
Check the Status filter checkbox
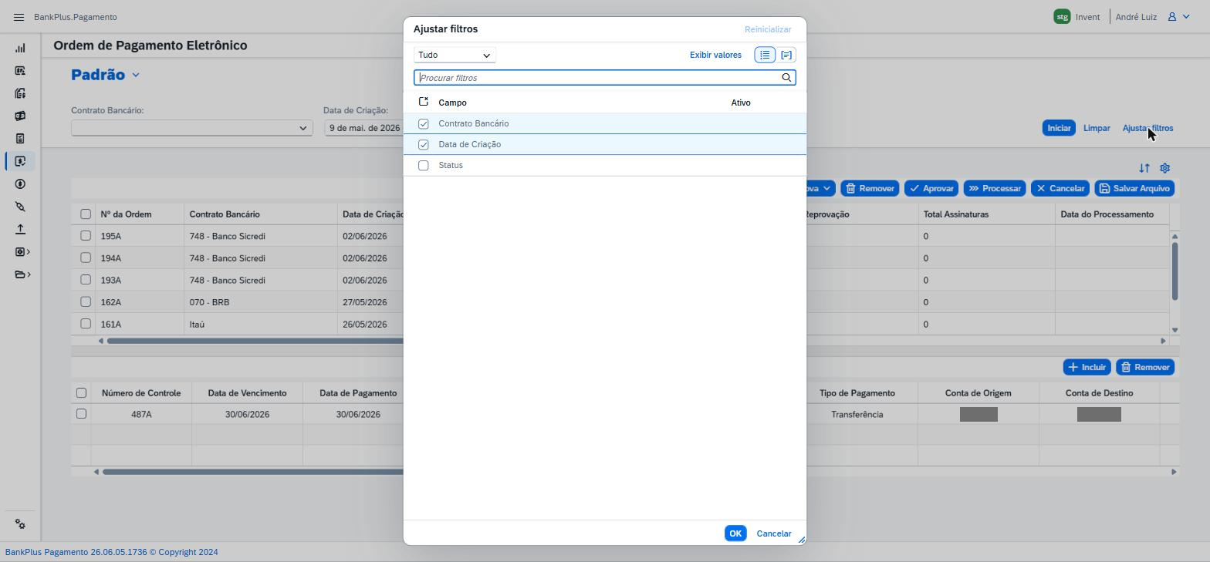423,165
